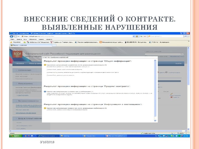Click the 'Реестр недобросовестных' favorites bar link
The image size is (199, 149).
tap(87, 42)
